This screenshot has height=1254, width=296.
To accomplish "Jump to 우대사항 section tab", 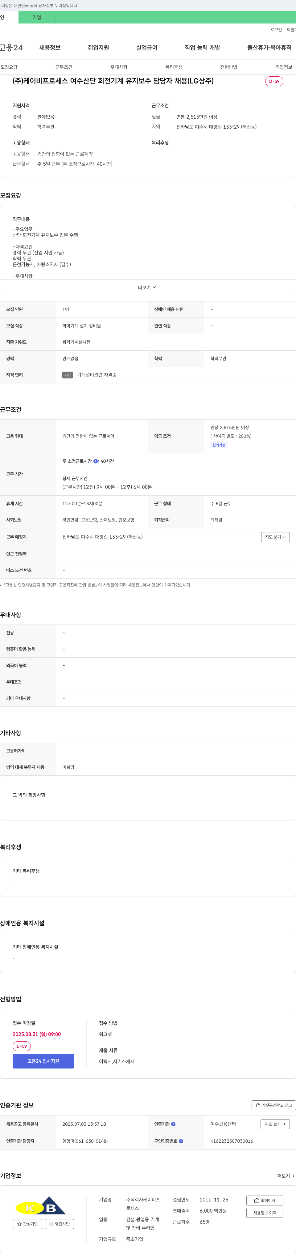I will pos(119,67).
